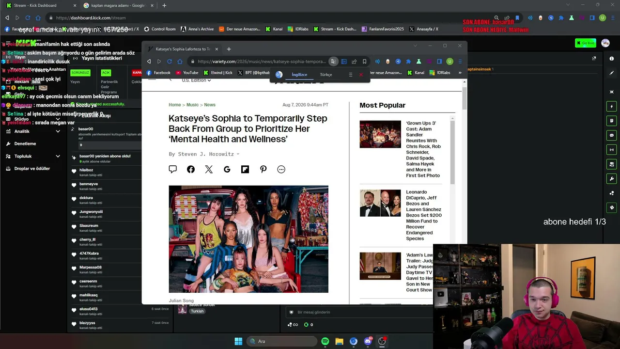The image size is (620, 349).
Task: Pin the article using the Pinterest icon
Action: pyautogui.click(x=263, y=169)
